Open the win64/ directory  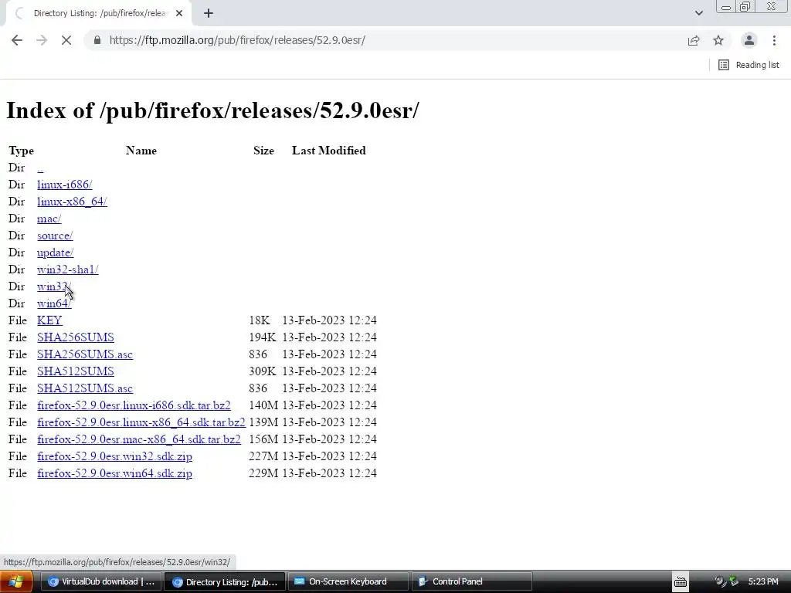pyautogui.click(x=54, y=303)
